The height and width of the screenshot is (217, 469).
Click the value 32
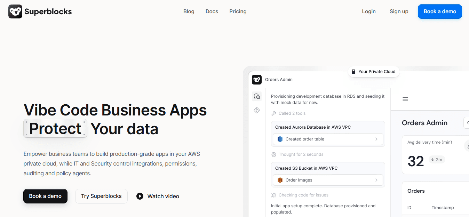pyautogui.click(x=416, y=161)
